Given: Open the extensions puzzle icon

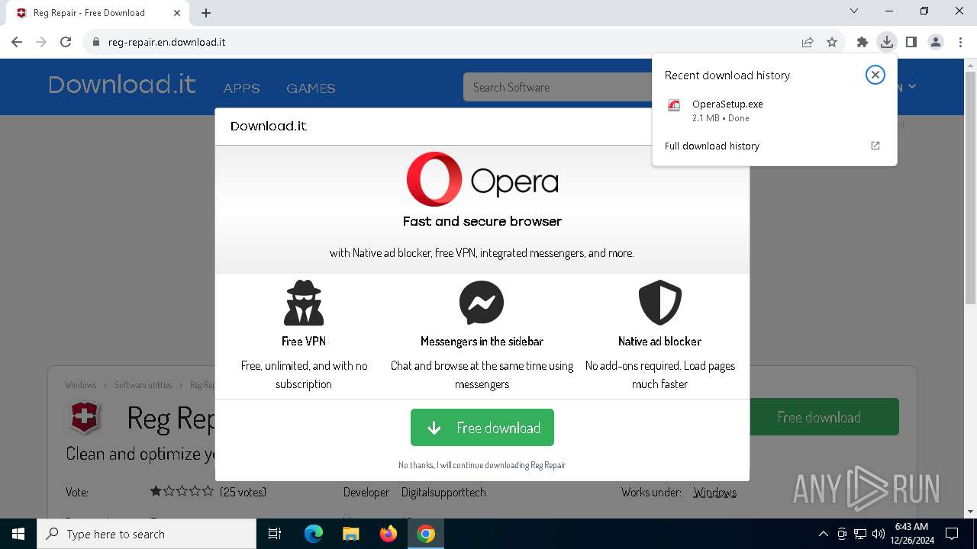Looking at the screenshot, I should (863, 42).
